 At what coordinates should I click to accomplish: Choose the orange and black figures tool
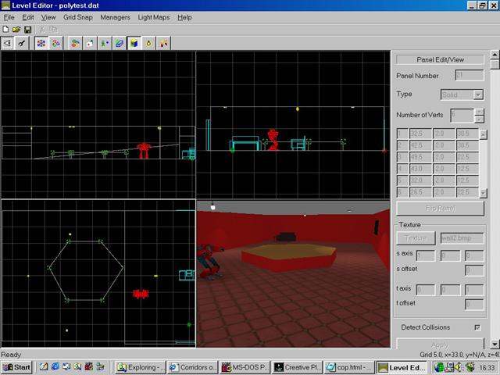tap(163, 43)
